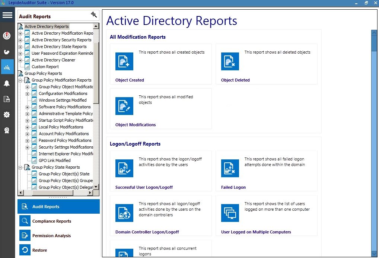Open the award ribbon icon in sidebar
The width and height of the screenshot is (379, 258).
(x=7, y=131)
